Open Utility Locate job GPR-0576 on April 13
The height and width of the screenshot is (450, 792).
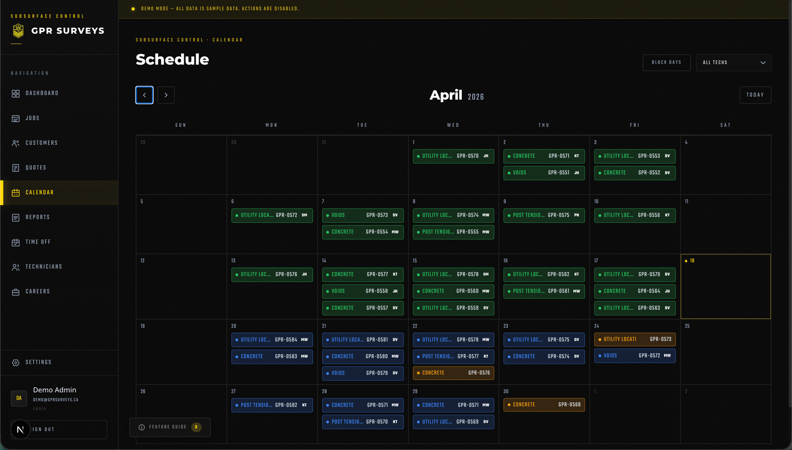(x=272, y=275)
